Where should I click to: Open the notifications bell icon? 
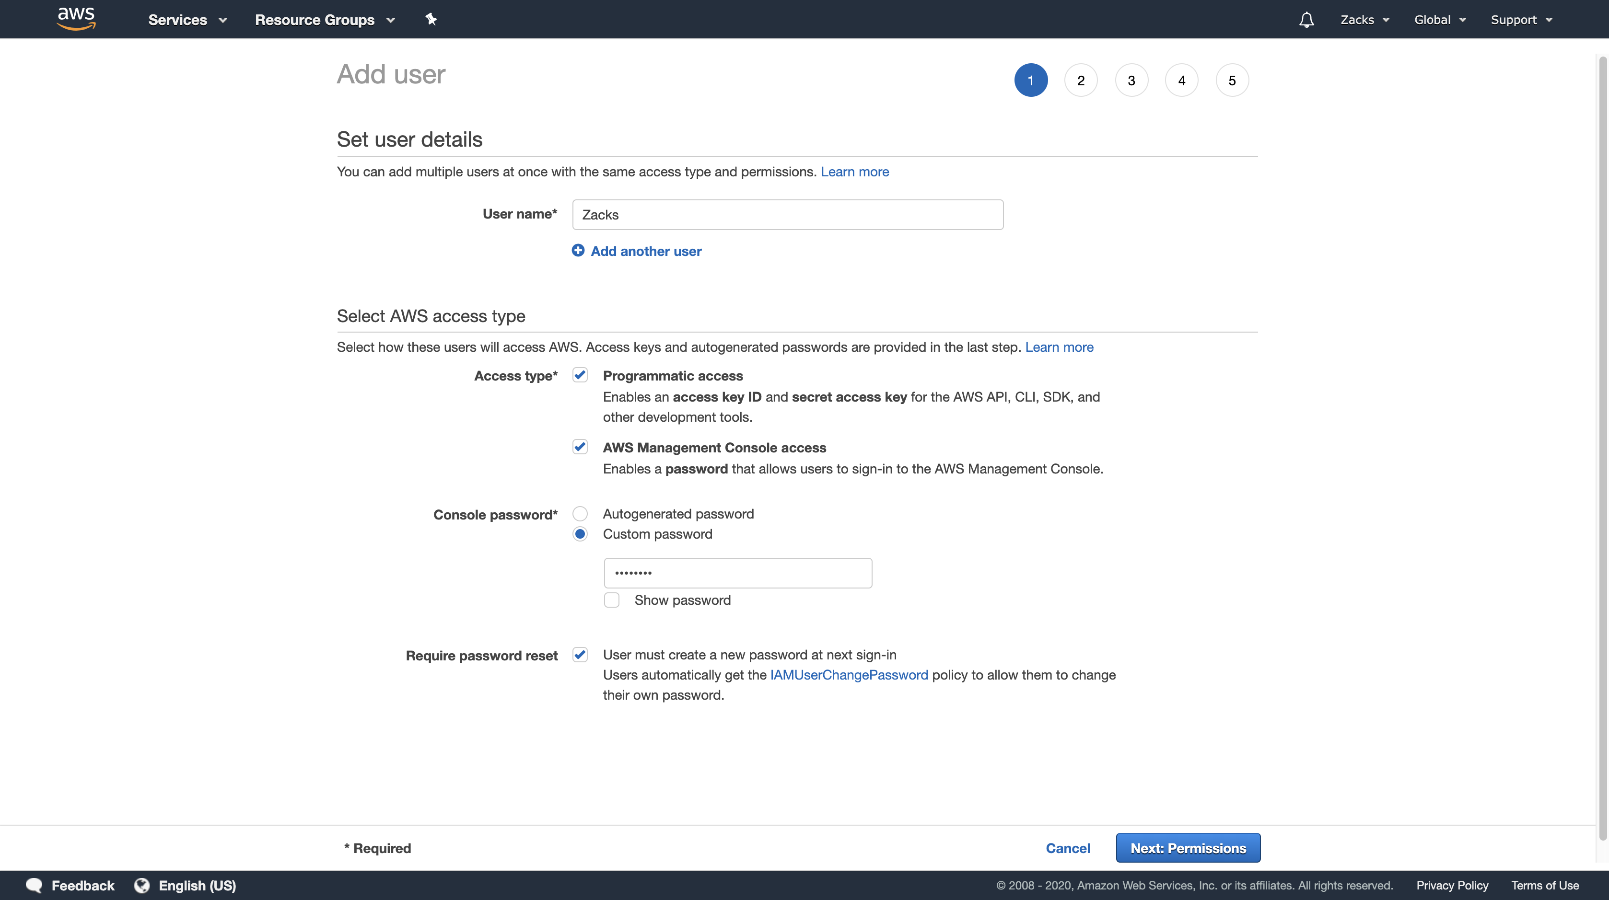(x=1306, y=20)
